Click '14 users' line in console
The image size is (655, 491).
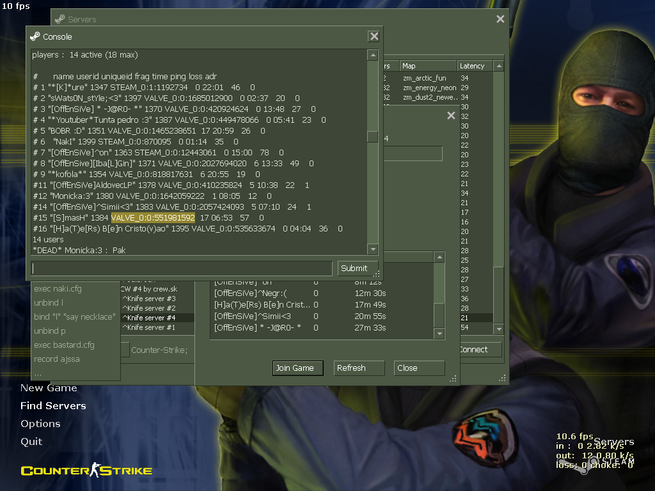point(48,240)
